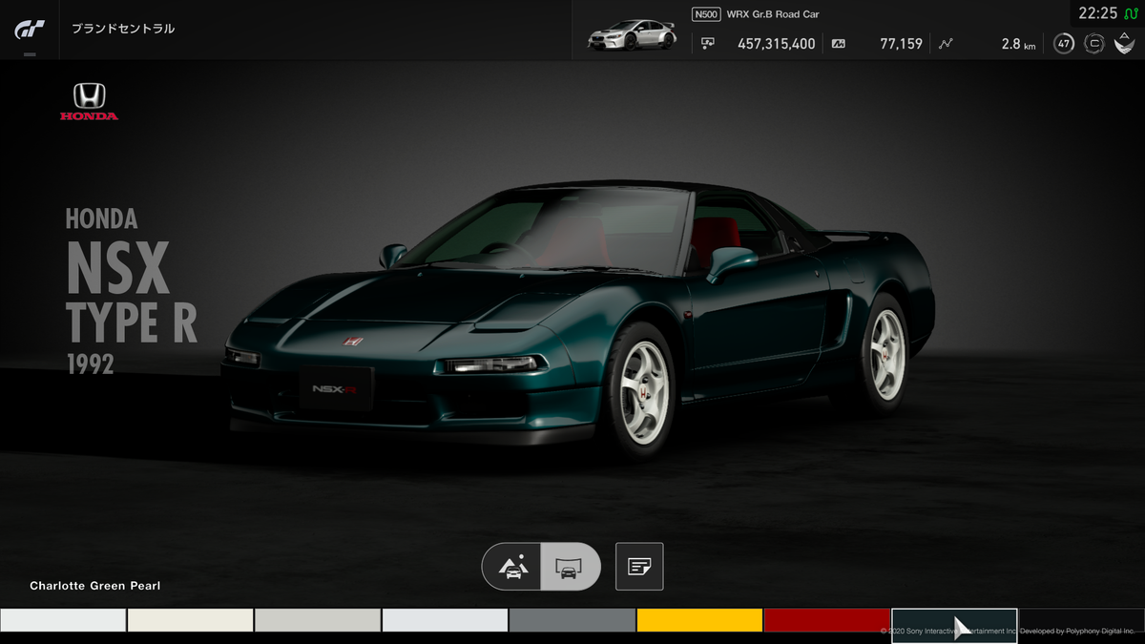Image resolution: width=1145 pixels, height=644 pixels.
Task: Open the WRX Gr.B car thumbnail
Action: [x=632, y=35]
